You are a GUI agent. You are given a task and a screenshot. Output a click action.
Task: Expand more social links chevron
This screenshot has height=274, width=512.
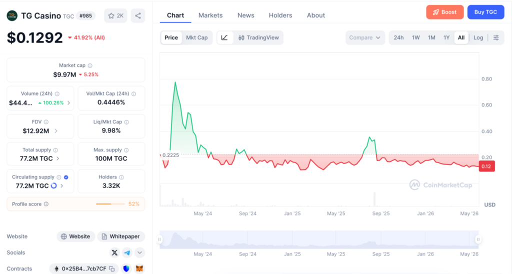click(139, 253)
